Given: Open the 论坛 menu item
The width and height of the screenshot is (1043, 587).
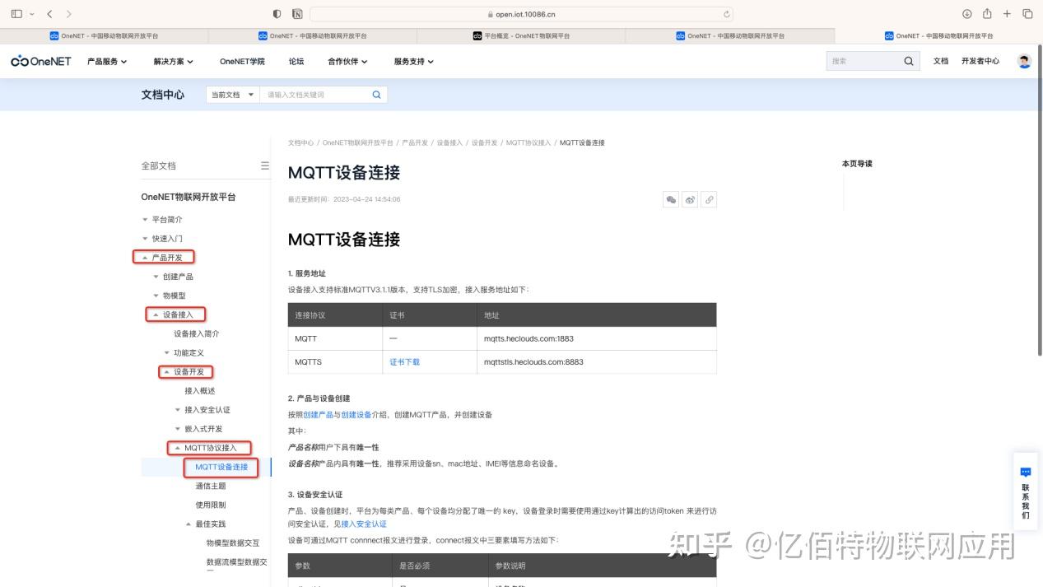Looking at the screenshot, I should coord(296,60).
